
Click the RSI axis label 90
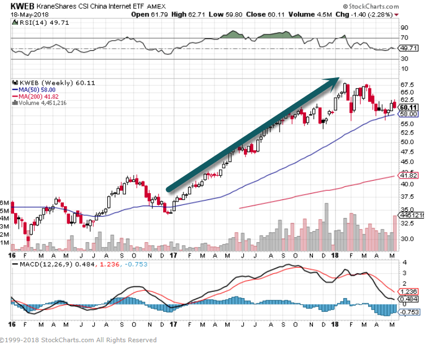404,28
